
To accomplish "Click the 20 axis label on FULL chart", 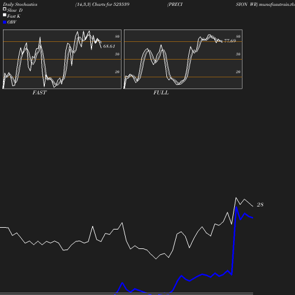I will (x=238, y=72).
